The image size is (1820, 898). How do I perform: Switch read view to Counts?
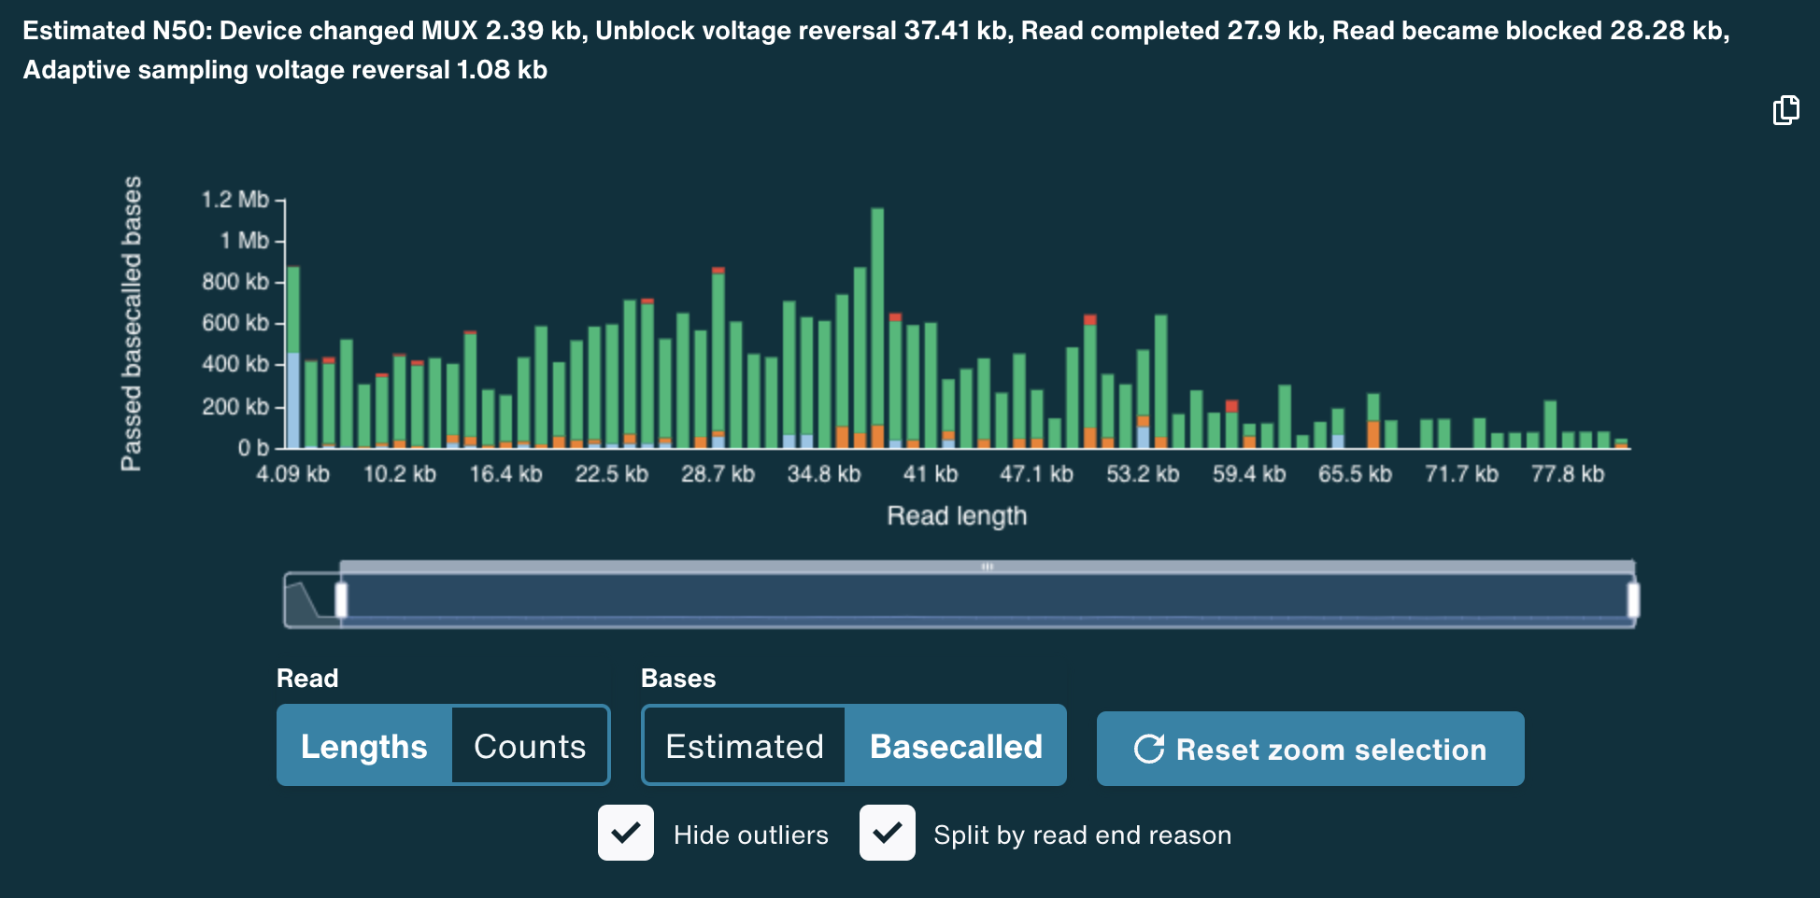click(530, 746)
